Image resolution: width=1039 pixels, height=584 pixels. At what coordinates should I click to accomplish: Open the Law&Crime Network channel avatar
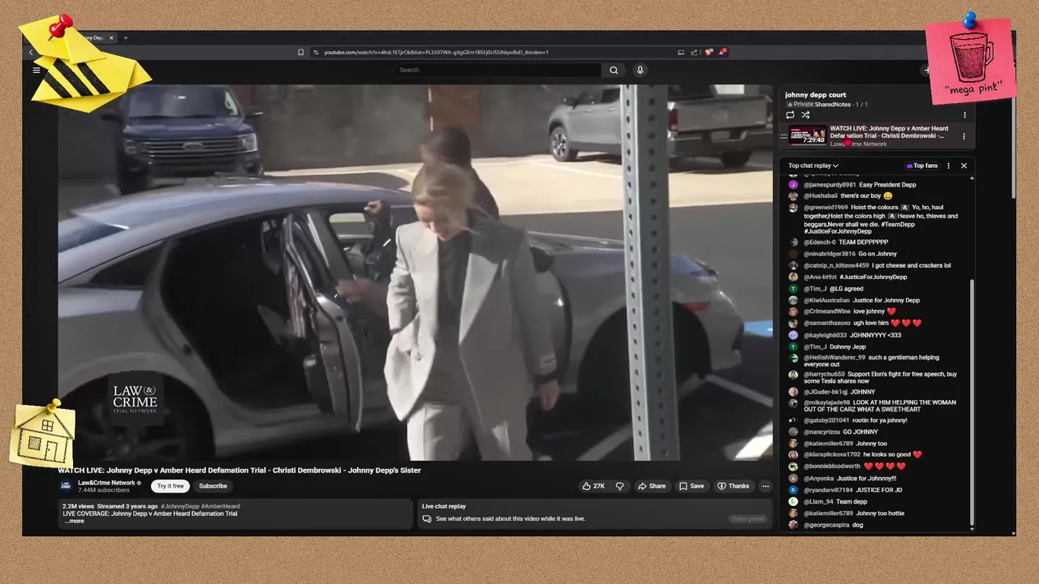pos(66,486)
